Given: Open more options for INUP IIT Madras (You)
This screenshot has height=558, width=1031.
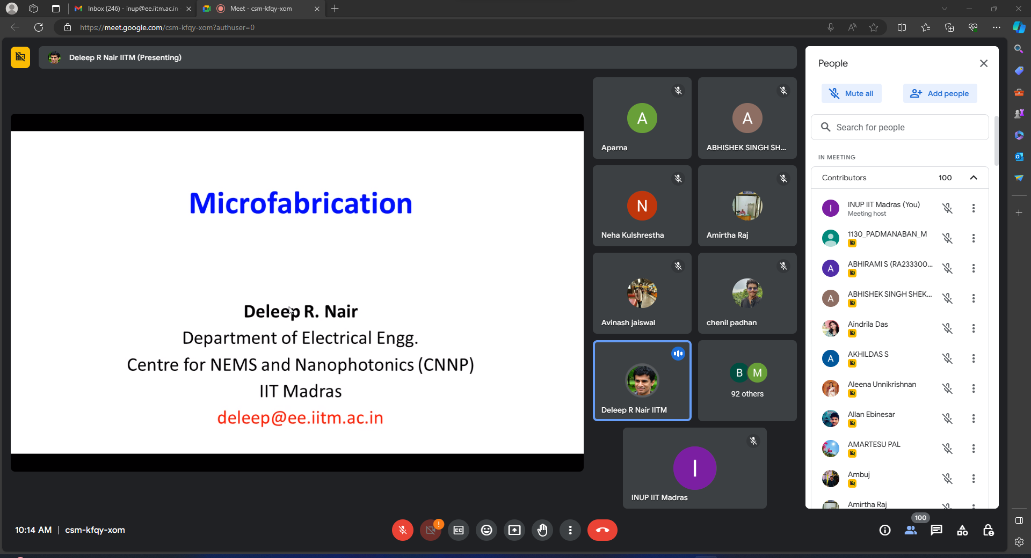Looking at the screenshot, I should tap(974, 208).
